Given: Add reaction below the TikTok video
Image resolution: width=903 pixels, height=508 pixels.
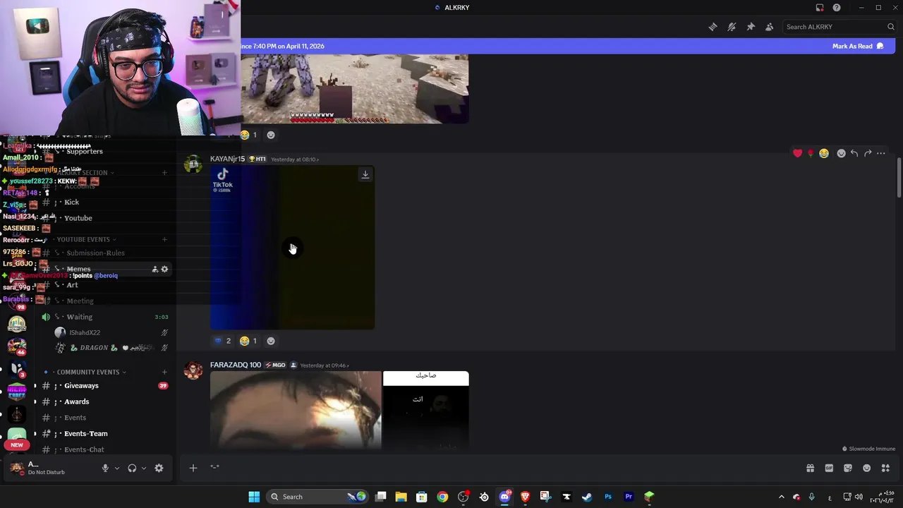Looking at the screenshot, I should click(x=271, y=341).
